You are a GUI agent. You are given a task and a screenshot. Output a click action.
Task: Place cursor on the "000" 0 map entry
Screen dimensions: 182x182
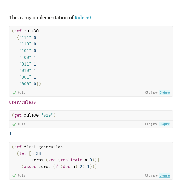pyautogui.click(x=28, y=84)
